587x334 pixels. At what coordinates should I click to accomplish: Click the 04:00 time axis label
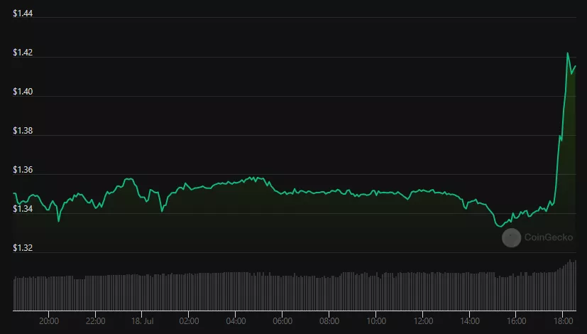[236, 321]
